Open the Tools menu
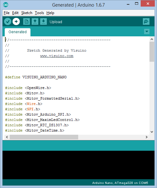 point(39,13)
